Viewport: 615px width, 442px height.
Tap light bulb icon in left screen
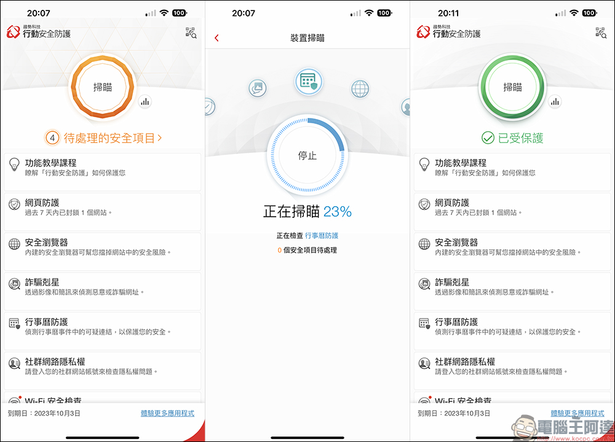15,165
